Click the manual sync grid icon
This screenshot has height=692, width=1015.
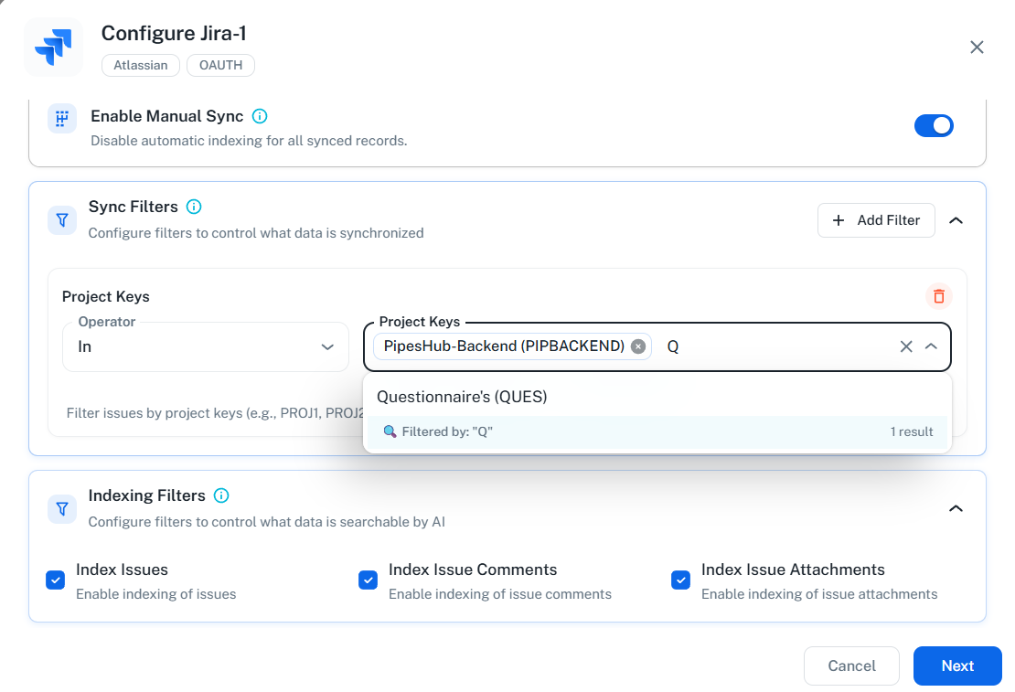click(61, 118)
